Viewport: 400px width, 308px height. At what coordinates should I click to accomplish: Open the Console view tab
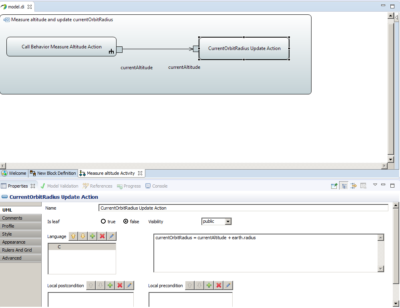pos(157,186)
